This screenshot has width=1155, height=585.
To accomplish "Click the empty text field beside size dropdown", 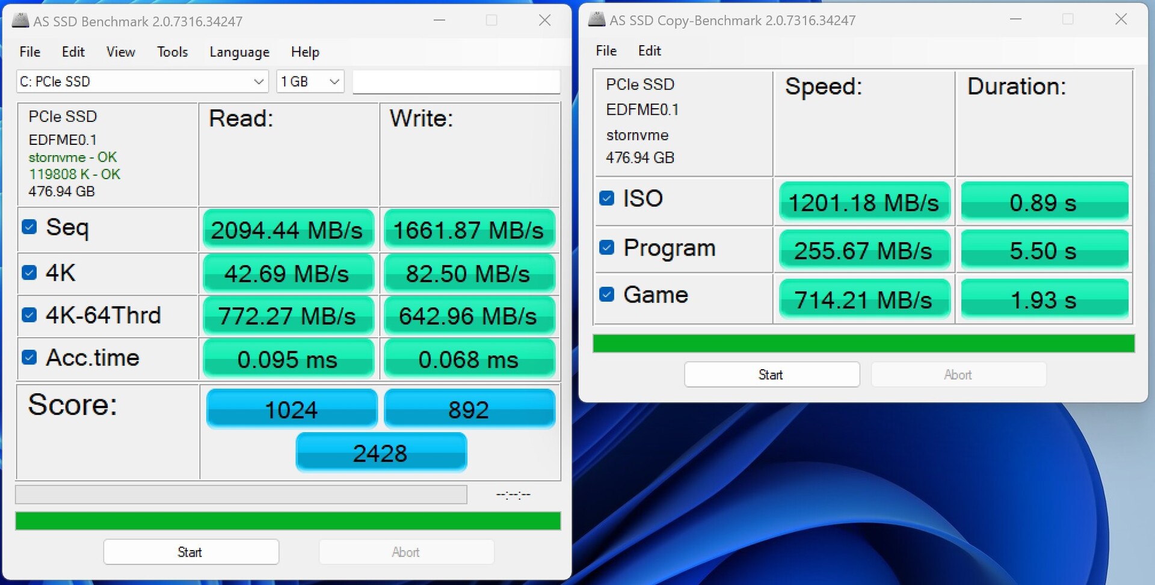I will [456, 82].
